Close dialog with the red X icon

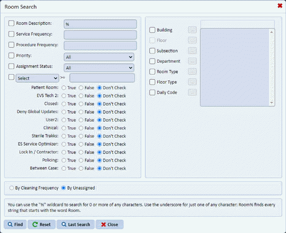point(280,6)
